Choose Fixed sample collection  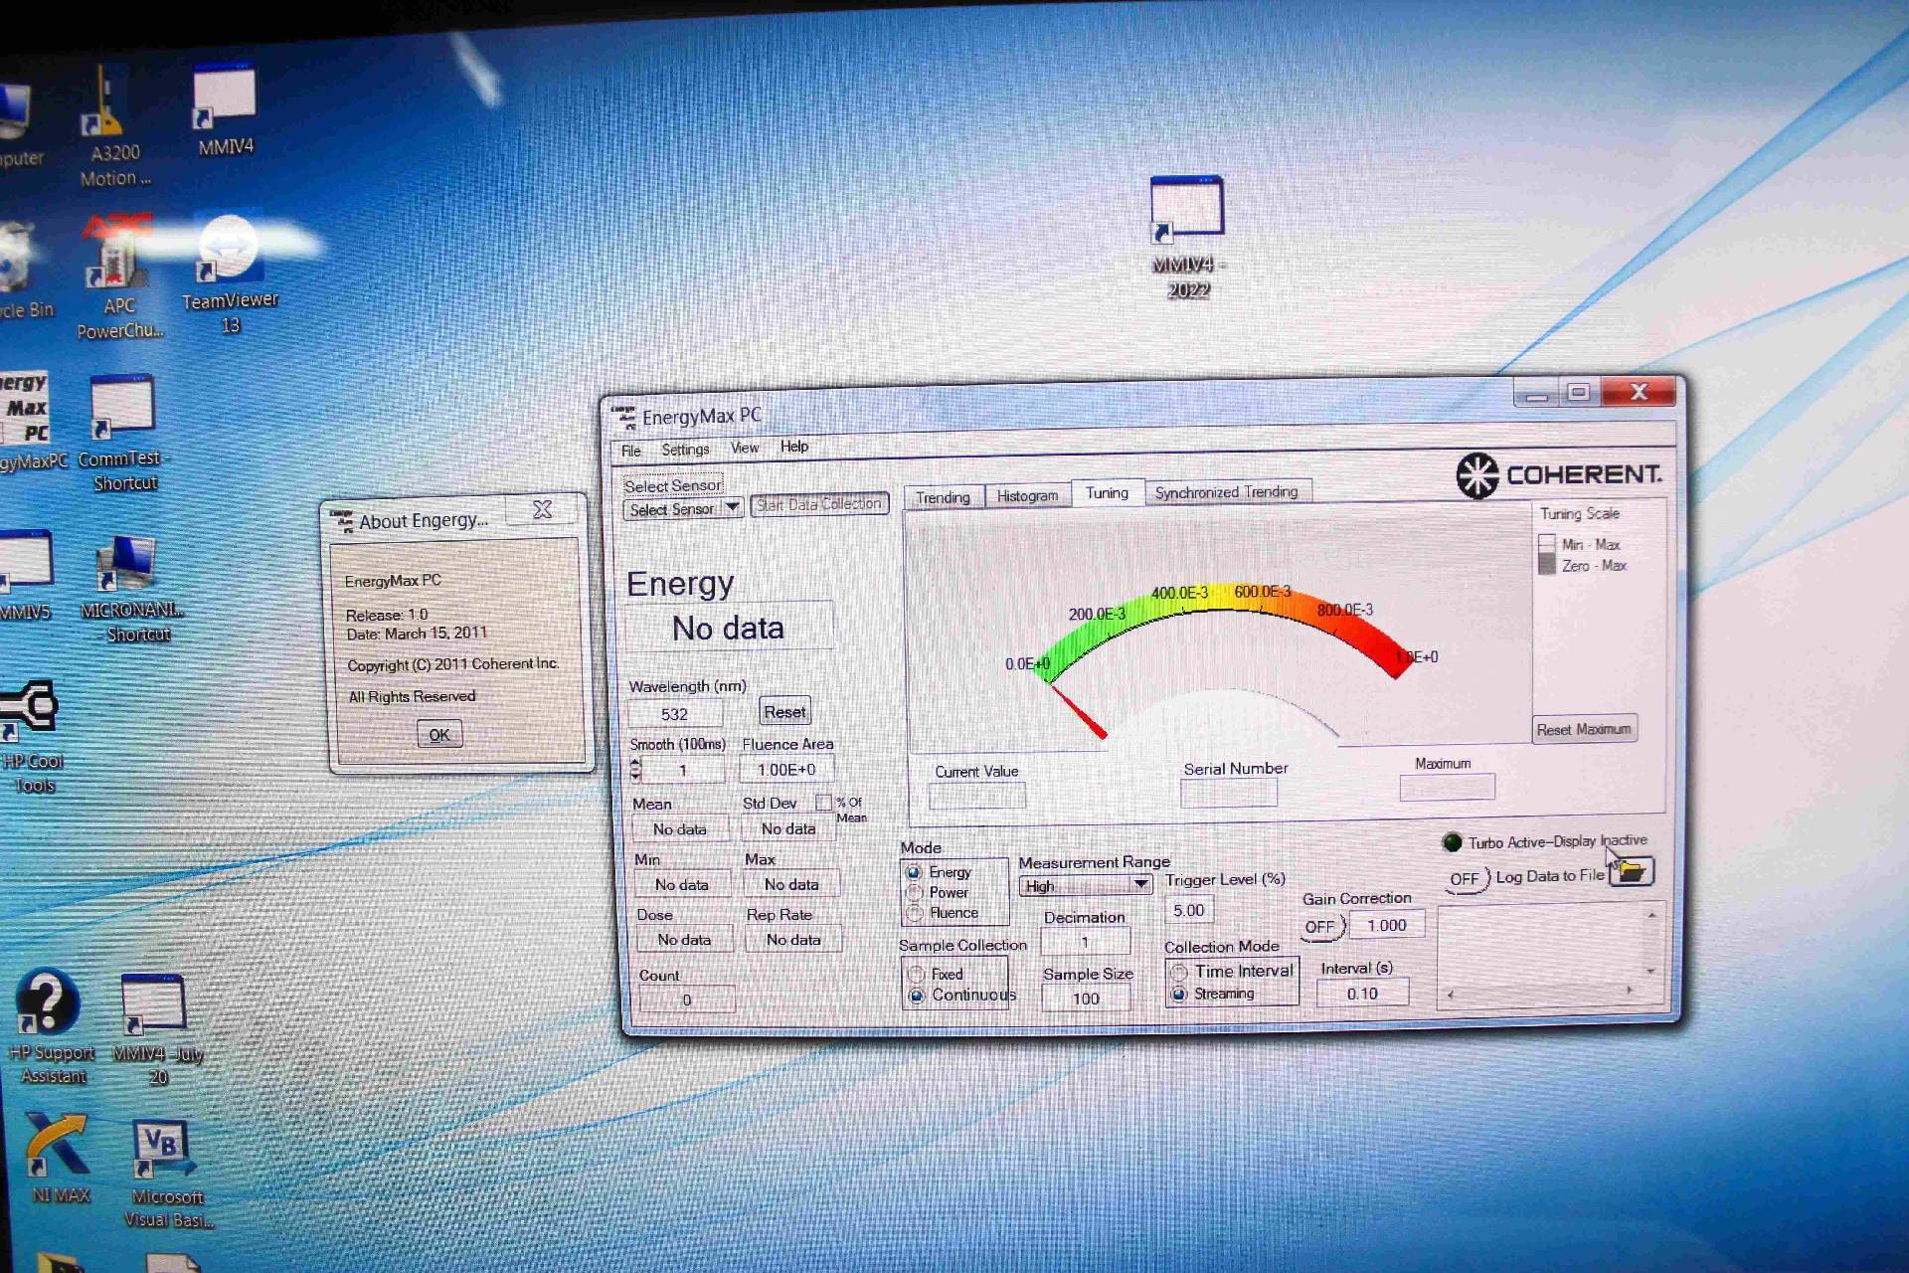pyautogui.click(x=916, y=974)
